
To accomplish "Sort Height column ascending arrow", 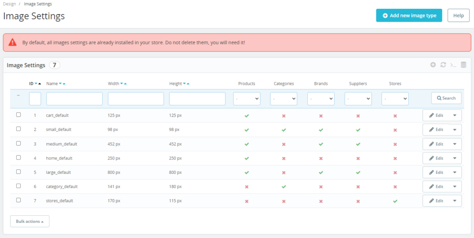I will click(188, 84).
